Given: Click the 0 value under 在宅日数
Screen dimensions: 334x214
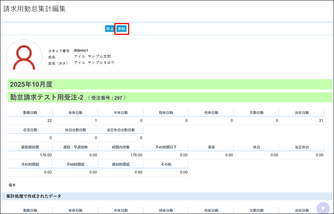Looking at the screenshot, I should pyautogui.click(x=51, y=138).
